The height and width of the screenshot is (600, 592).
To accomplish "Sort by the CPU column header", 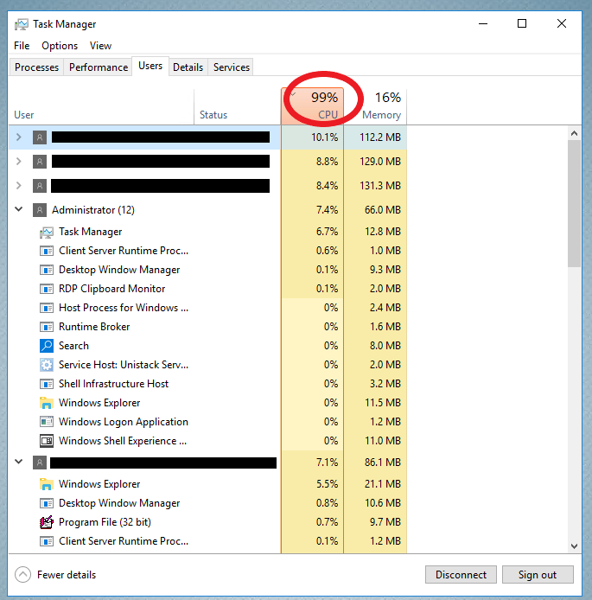I will (313, 106).
